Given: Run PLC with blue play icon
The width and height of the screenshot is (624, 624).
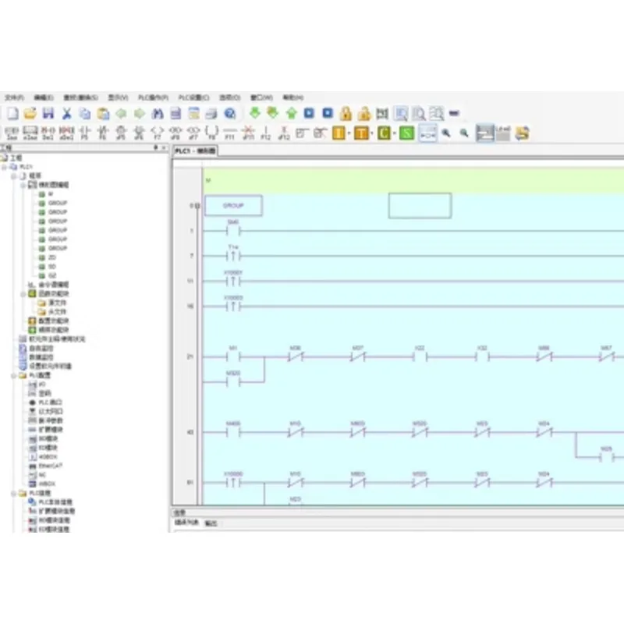Looking at the screenshot, I should point(309,113).
